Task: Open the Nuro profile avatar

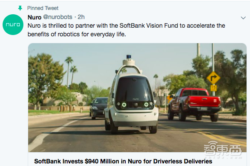Action: click(x=13, y=25)
